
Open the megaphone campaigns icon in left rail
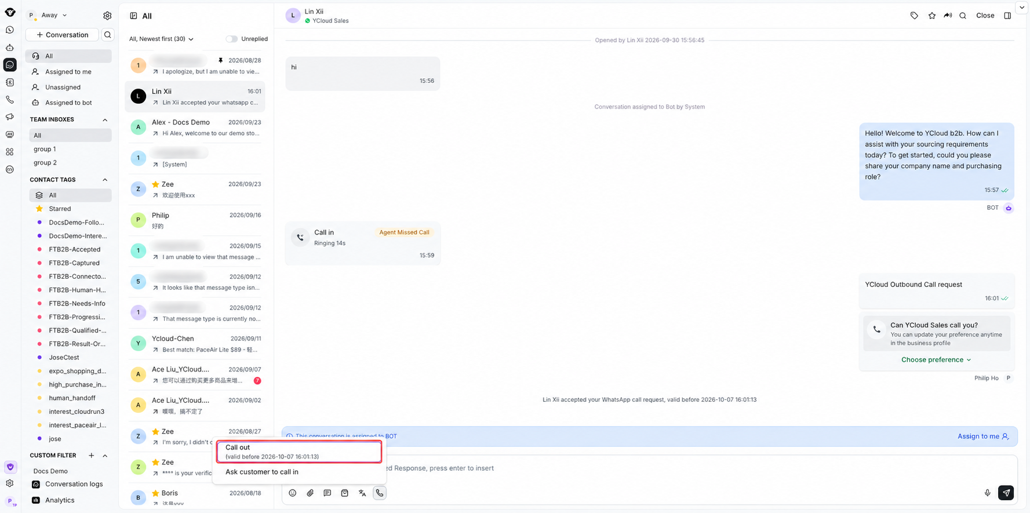pos(10,117)
